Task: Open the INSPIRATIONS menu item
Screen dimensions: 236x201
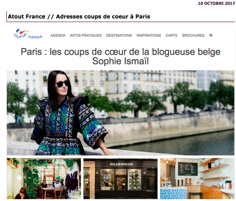Action: coord(149,35)
